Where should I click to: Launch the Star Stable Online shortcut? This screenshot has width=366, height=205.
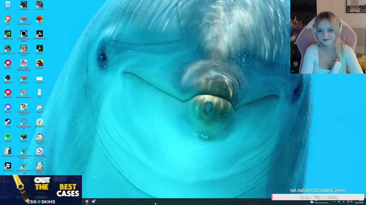pos(39,152)
